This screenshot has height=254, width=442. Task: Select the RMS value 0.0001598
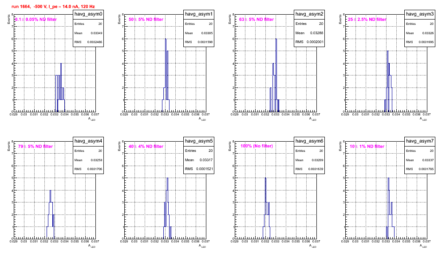pyautogui.click(x=205, y=42)
